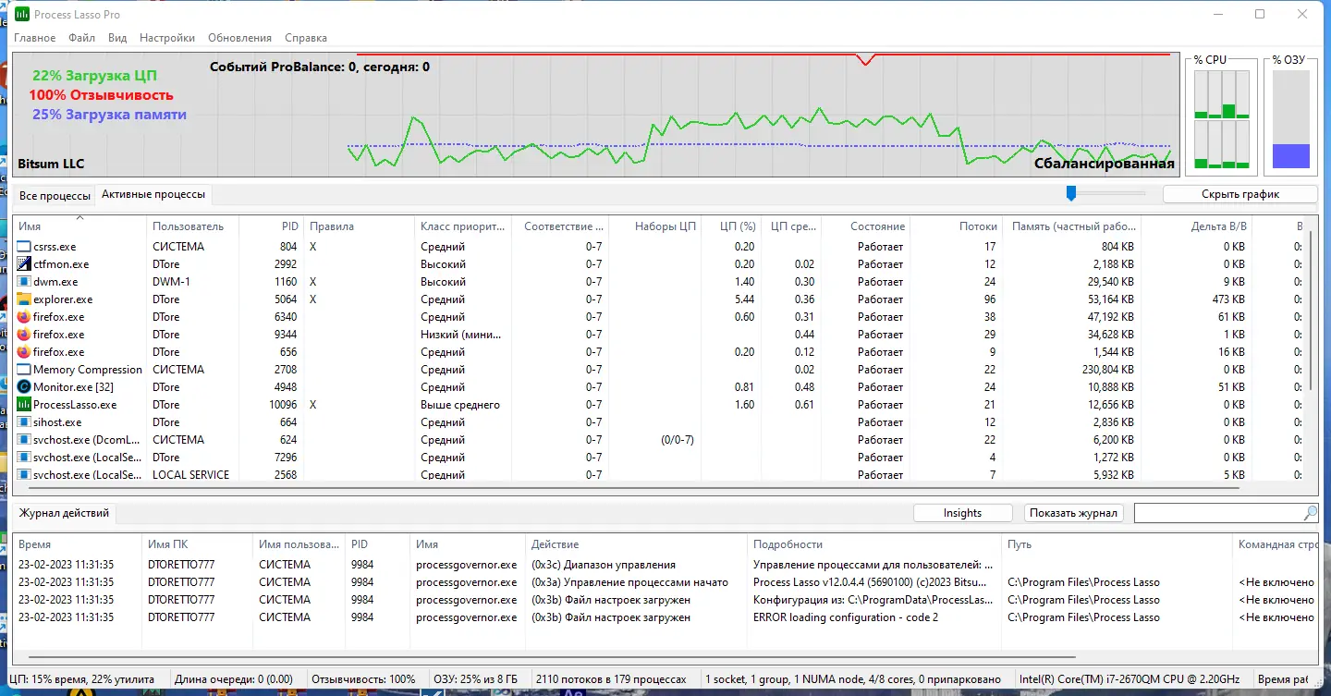The image size is (1331, 696).
Task: Open the Настройки menu
Action: click(x=167, y=38)
